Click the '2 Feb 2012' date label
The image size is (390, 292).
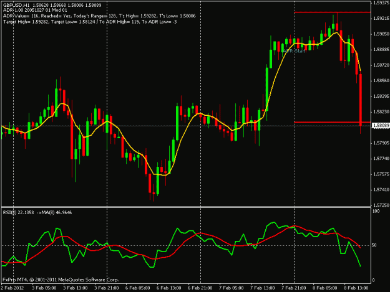(x=12, y=288)
